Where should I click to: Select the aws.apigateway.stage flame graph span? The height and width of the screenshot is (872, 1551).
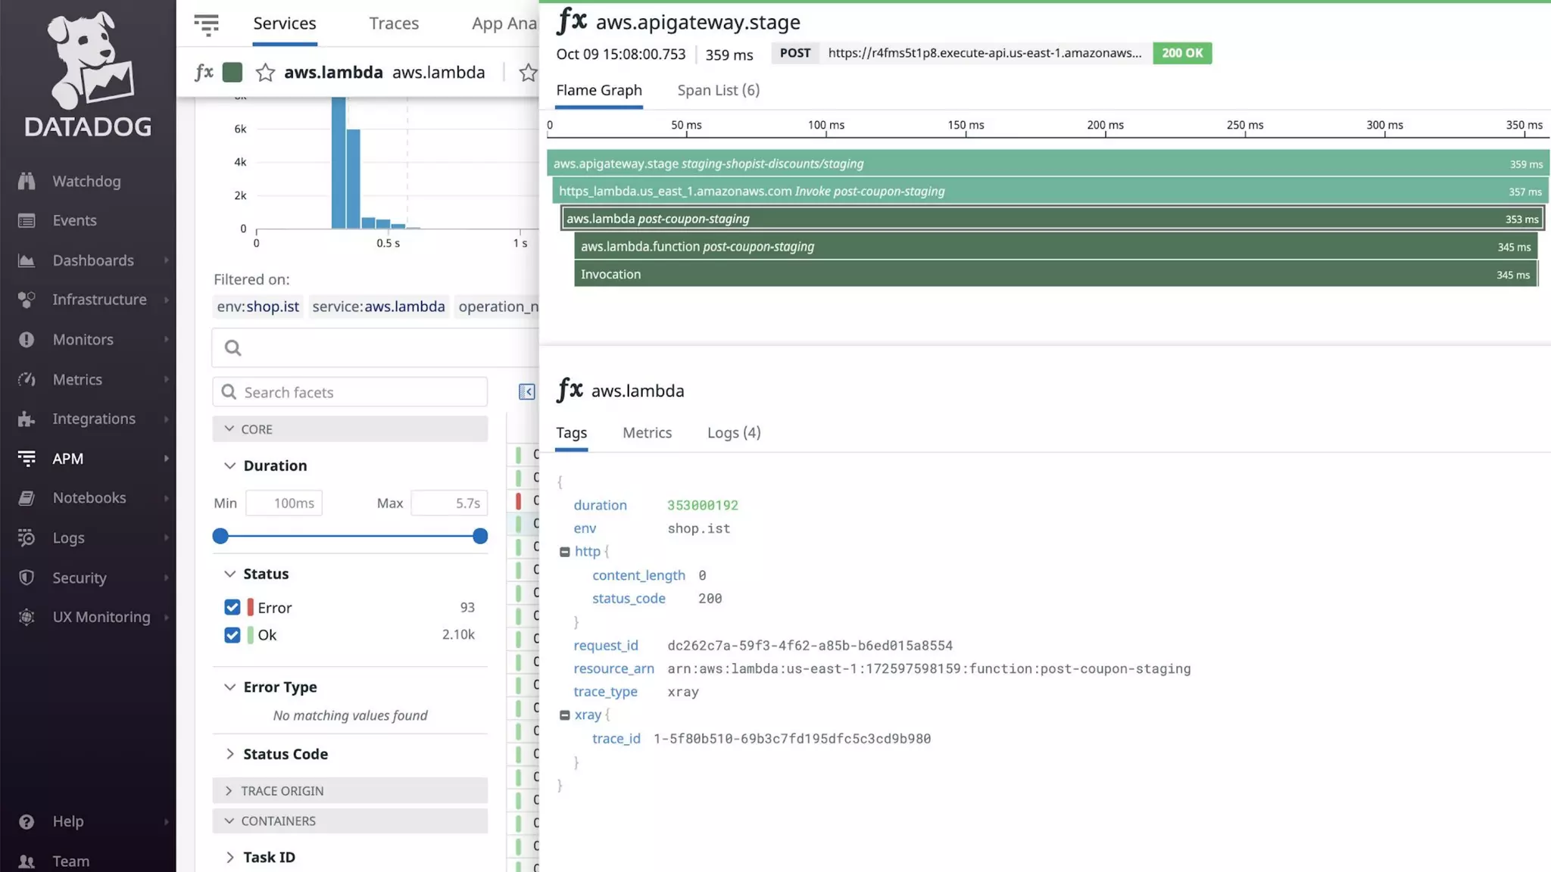[x=1048, y=163]
